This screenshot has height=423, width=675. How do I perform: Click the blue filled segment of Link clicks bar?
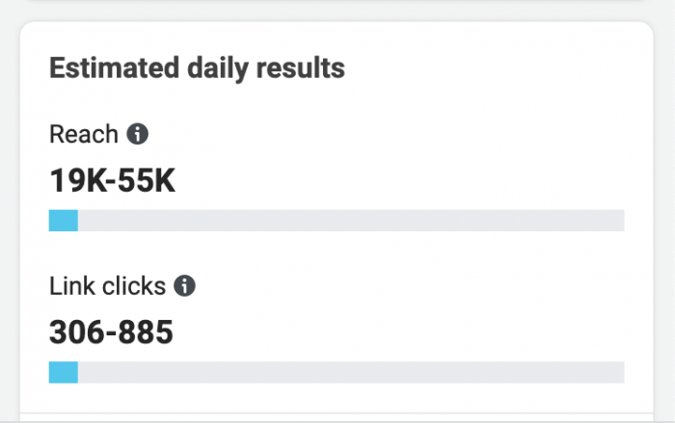click(64, 372)
